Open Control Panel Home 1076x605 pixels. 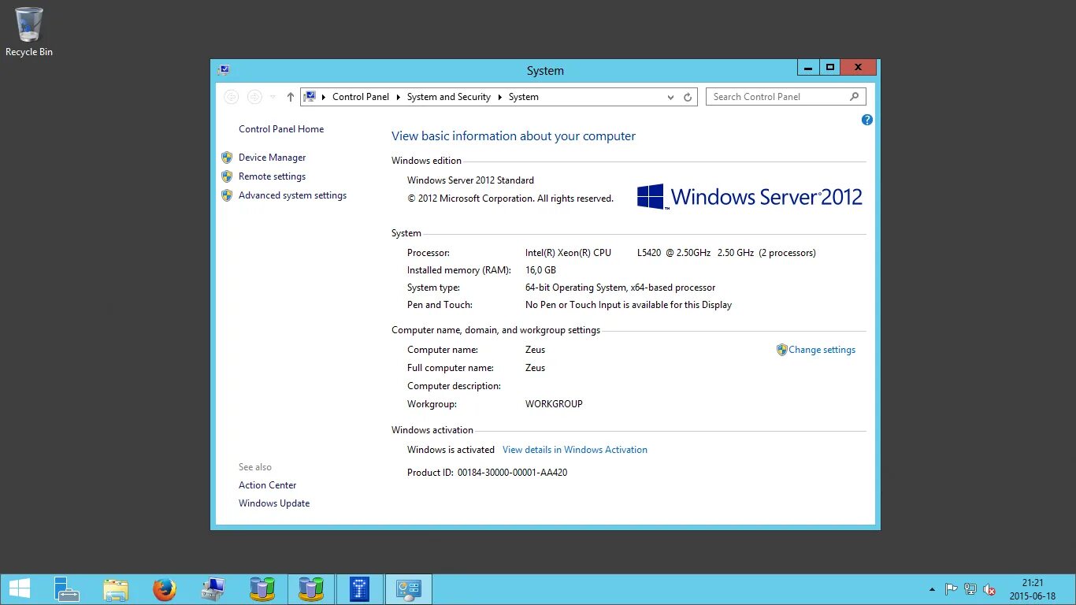pos(281,129)
